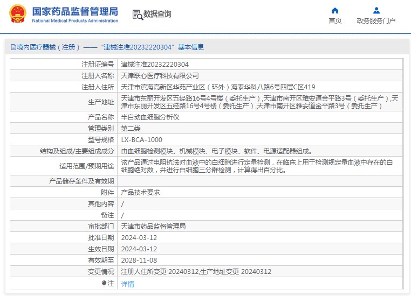Click the document icon before 境内医疗器械
The width and height of the screenshot is (411, 296).
coord(13,47)
